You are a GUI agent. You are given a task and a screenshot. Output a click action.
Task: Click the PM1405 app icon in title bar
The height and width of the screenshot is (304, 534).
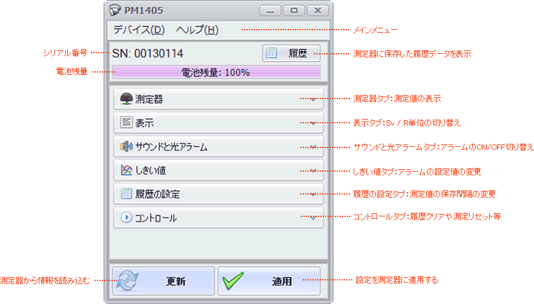click(x=115, y=10)
